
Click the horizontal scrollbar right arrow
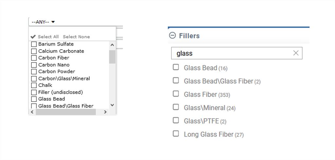coord(105,112)
